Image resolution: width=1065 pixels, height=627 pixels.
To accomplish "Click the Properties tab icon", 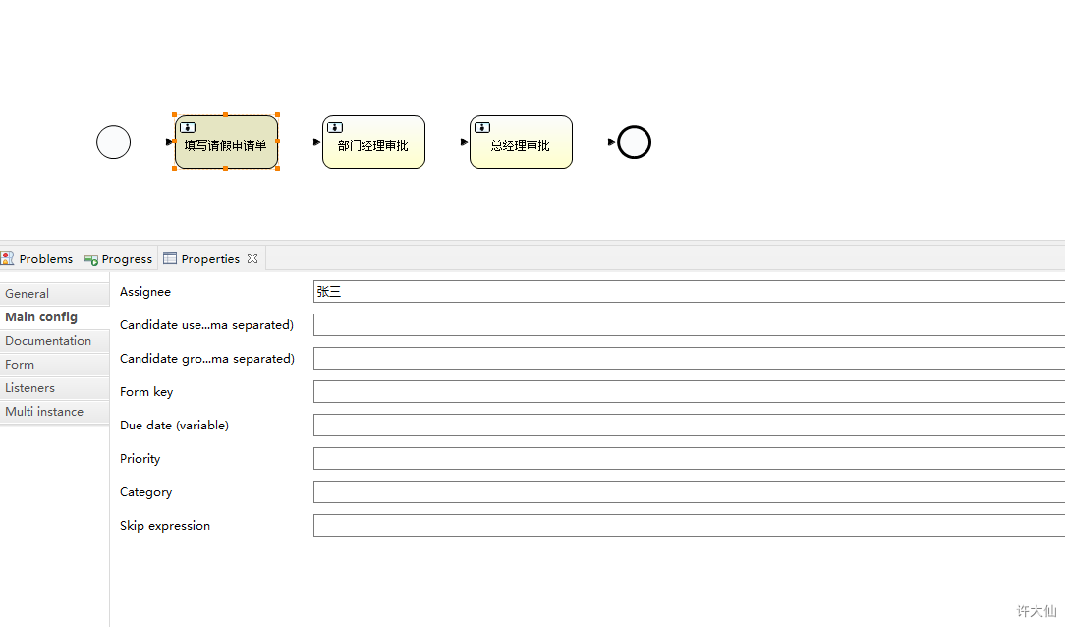I will (170, 258).
